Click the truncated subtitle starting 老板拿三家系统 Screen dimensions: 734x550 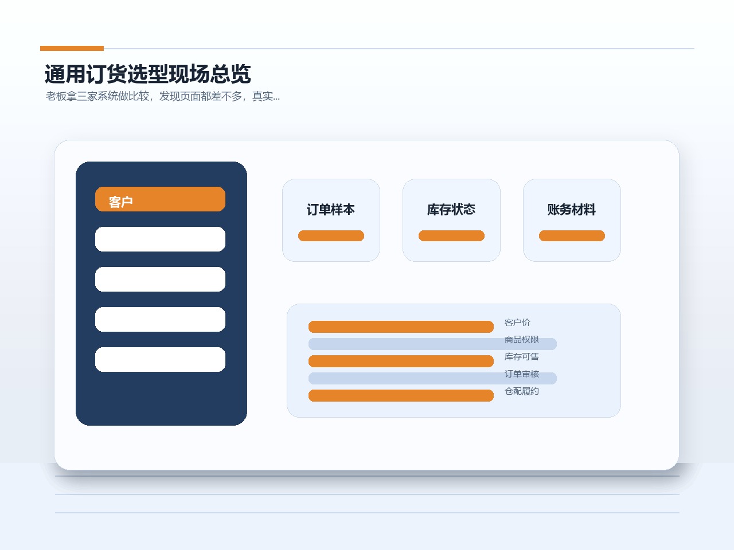coord(163,96)
